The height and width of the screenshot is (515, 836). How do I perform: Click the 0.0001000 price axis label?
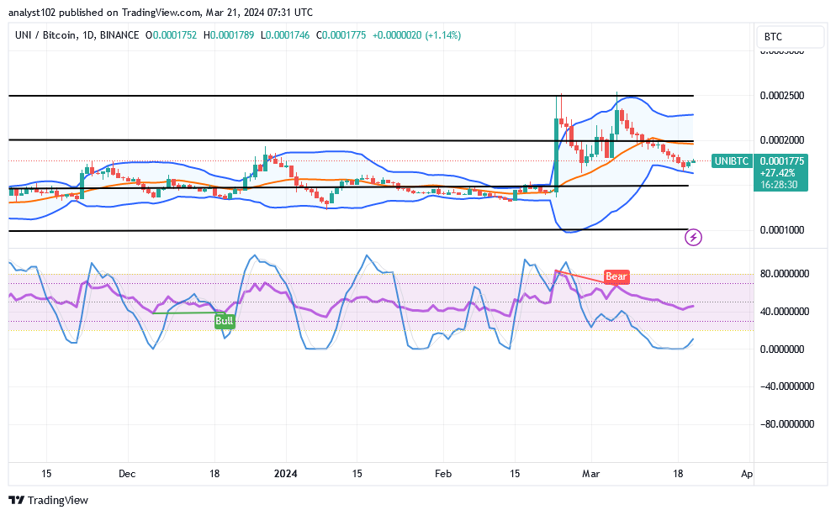click(782, 230)
